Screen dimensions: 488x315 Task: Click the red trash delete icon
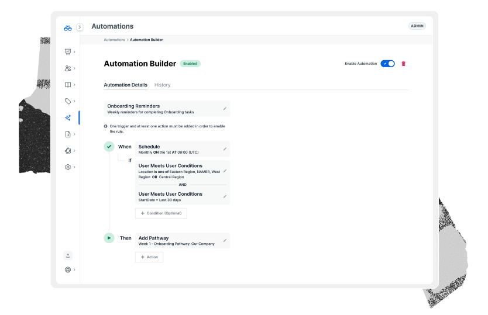403,64
